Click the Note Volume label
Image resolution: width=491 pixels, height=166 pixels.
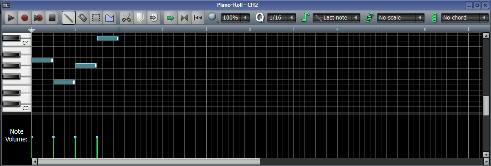click(16, 136)
